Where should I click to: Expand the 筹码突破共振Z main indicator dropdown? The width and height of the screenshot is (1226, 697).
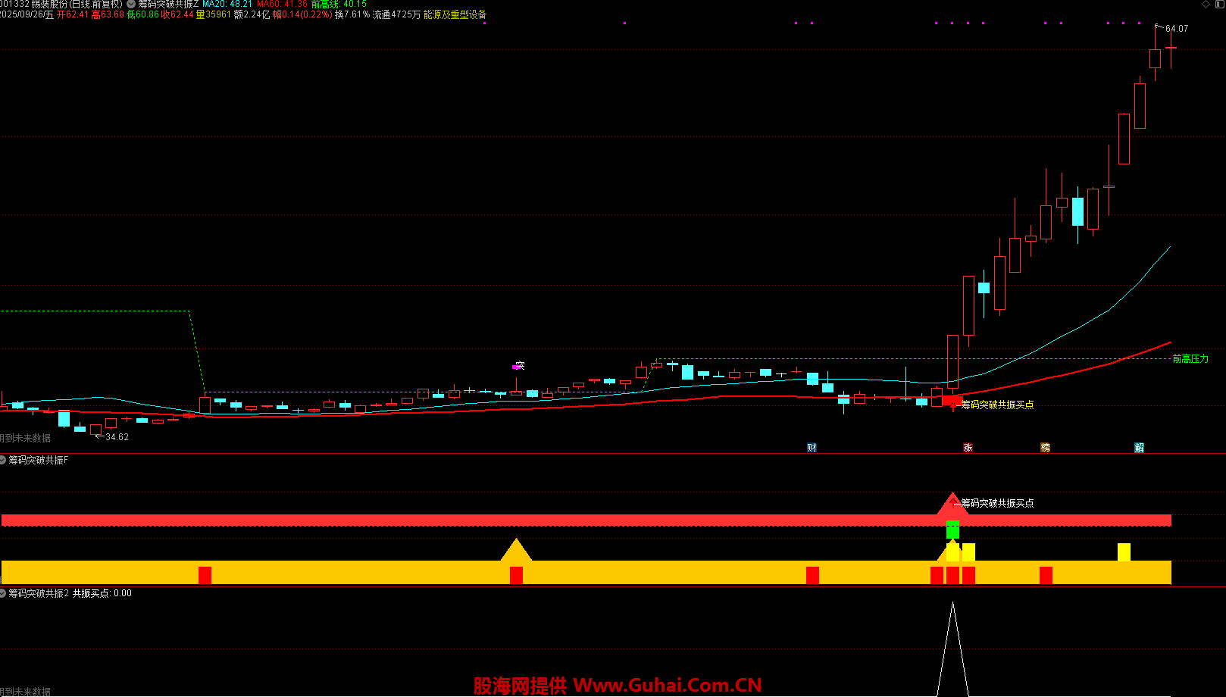pyautogui.click(x=131, y=5)
